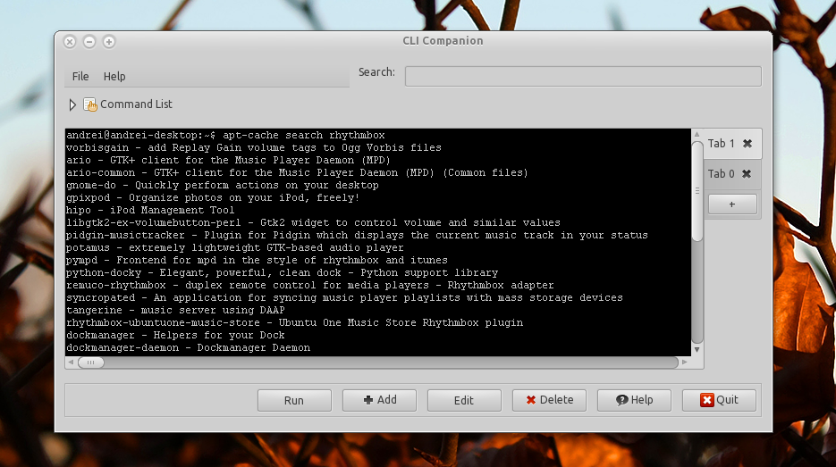Image resolution: width=836 pixels, height=467 pixels.
Task: Click the 'rhythmbox-ubuntuone-music-store' output line
Action: point(294,322)
